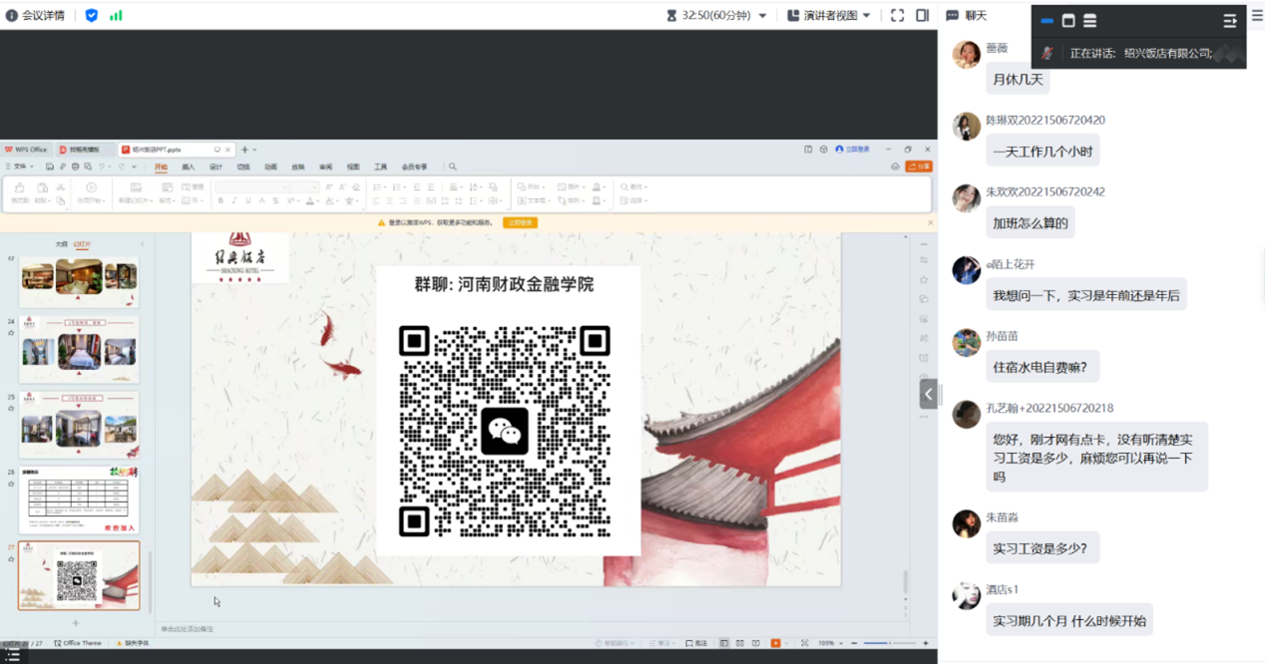Open the font name combo box

[251, 186]
